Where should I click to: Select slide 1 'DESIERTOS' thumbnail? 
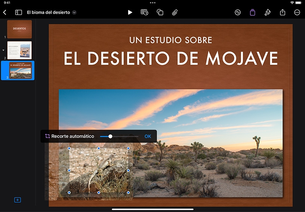(x=19, y=29)
